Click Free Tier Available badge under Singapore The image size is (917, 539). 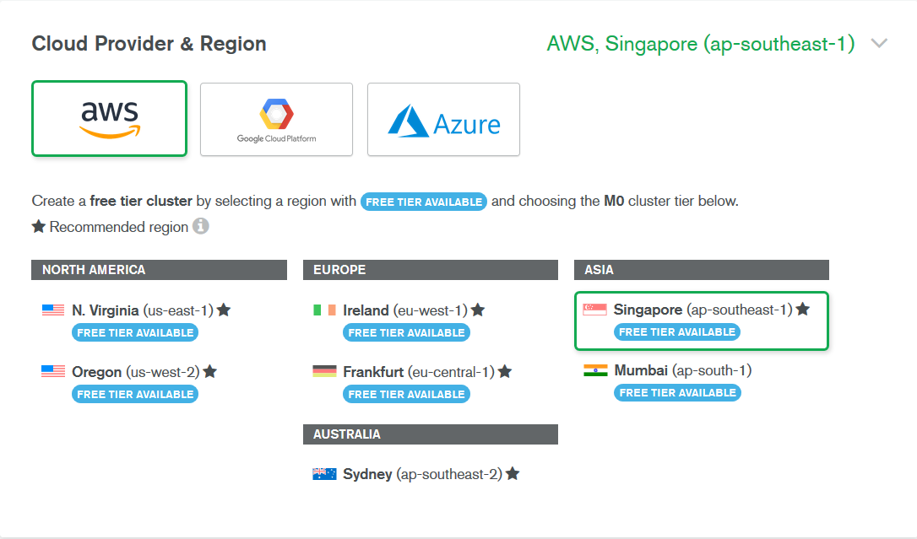[677, 331]
